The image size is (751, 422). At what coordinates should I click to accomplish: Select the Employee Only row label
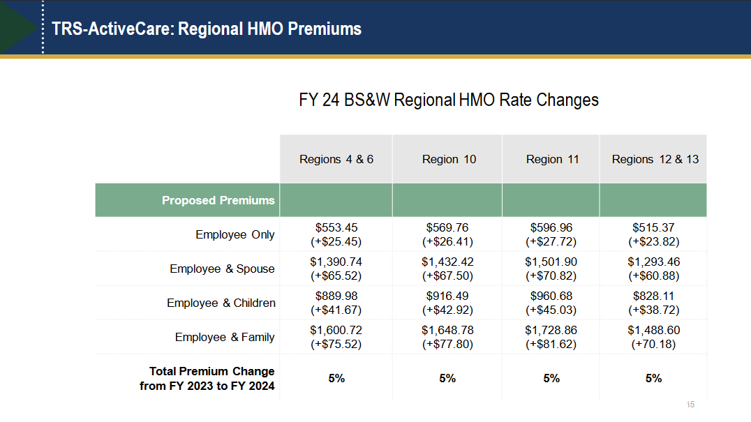(235, 234)
